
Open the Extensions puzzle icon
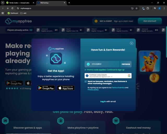point(148,8)
